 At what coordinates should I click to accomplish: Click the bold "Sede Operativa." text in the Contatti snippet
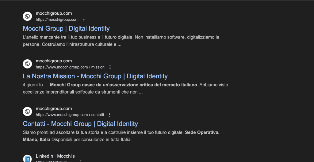pyautogui.click(x=202, y=133)
